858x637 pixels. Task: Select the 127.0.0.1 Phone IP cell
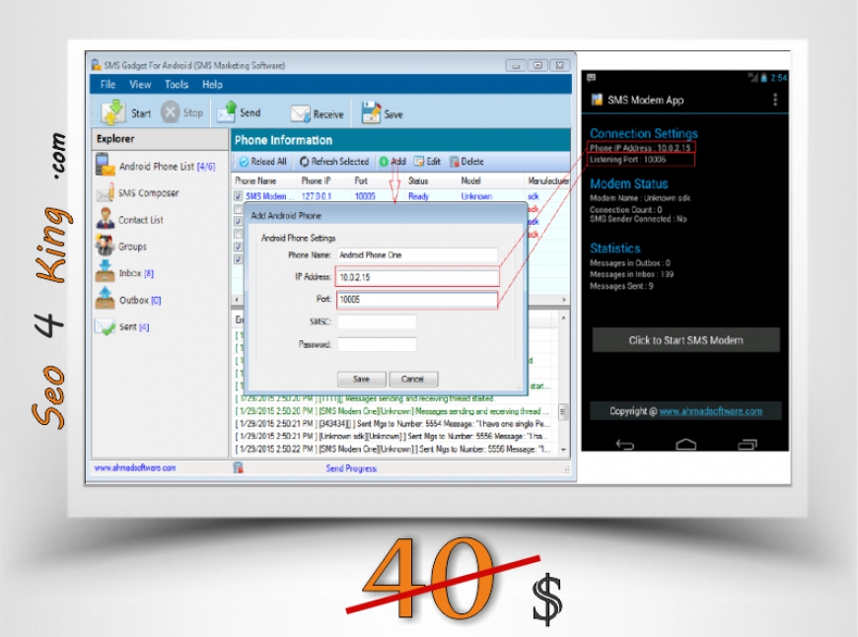[316, 196]
